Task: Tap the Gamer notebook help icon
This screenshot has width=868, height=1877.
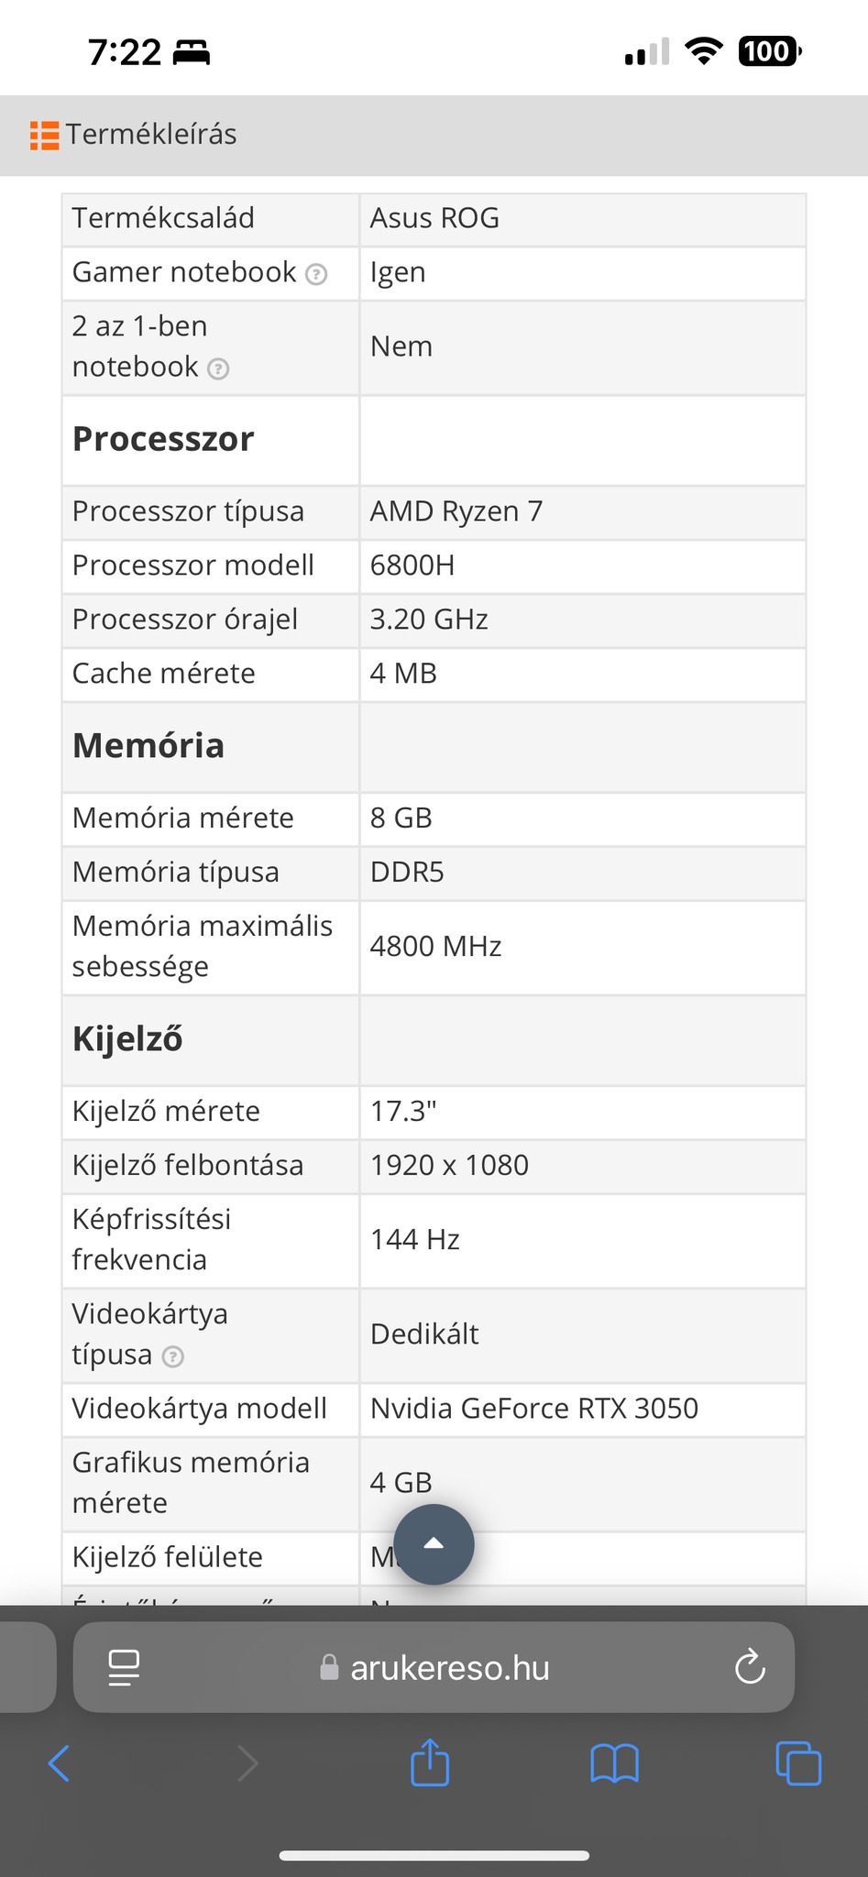Action: (316, 274)
